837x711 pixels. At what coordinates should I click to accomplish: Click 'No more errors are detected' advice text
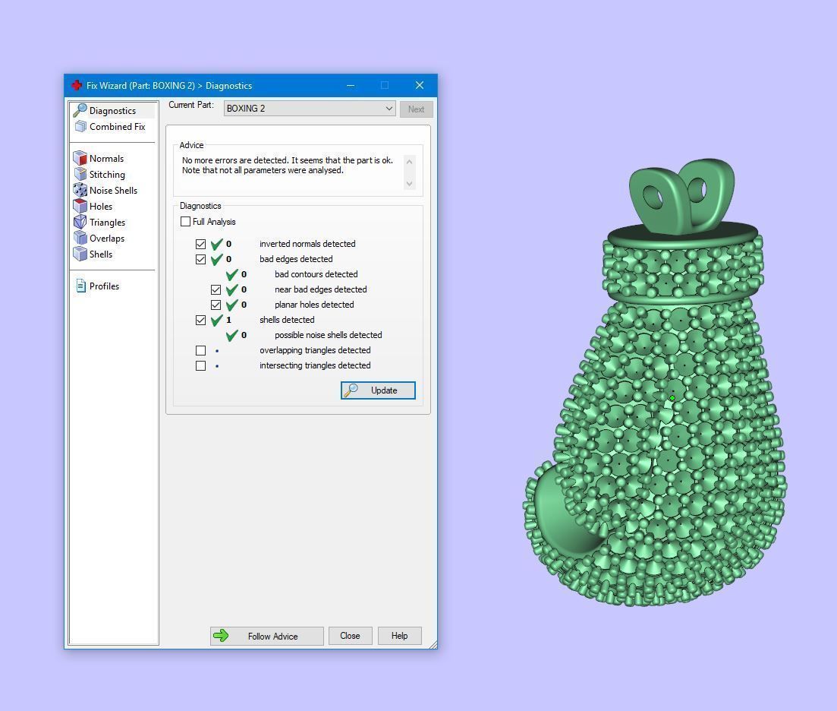click(x=235, y=160)
